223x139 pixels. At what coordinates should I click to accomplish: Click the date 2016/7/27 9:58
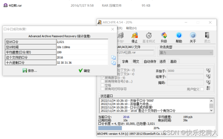point(82,5)
